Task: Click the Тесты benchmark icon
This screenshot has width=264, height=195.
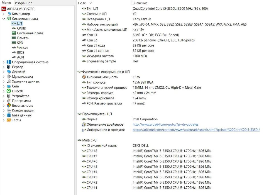Action: pos(9,120)
